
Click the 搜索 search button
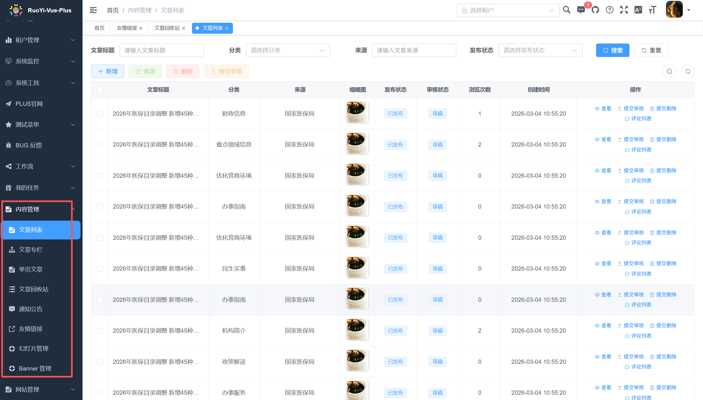coord(613,50)
